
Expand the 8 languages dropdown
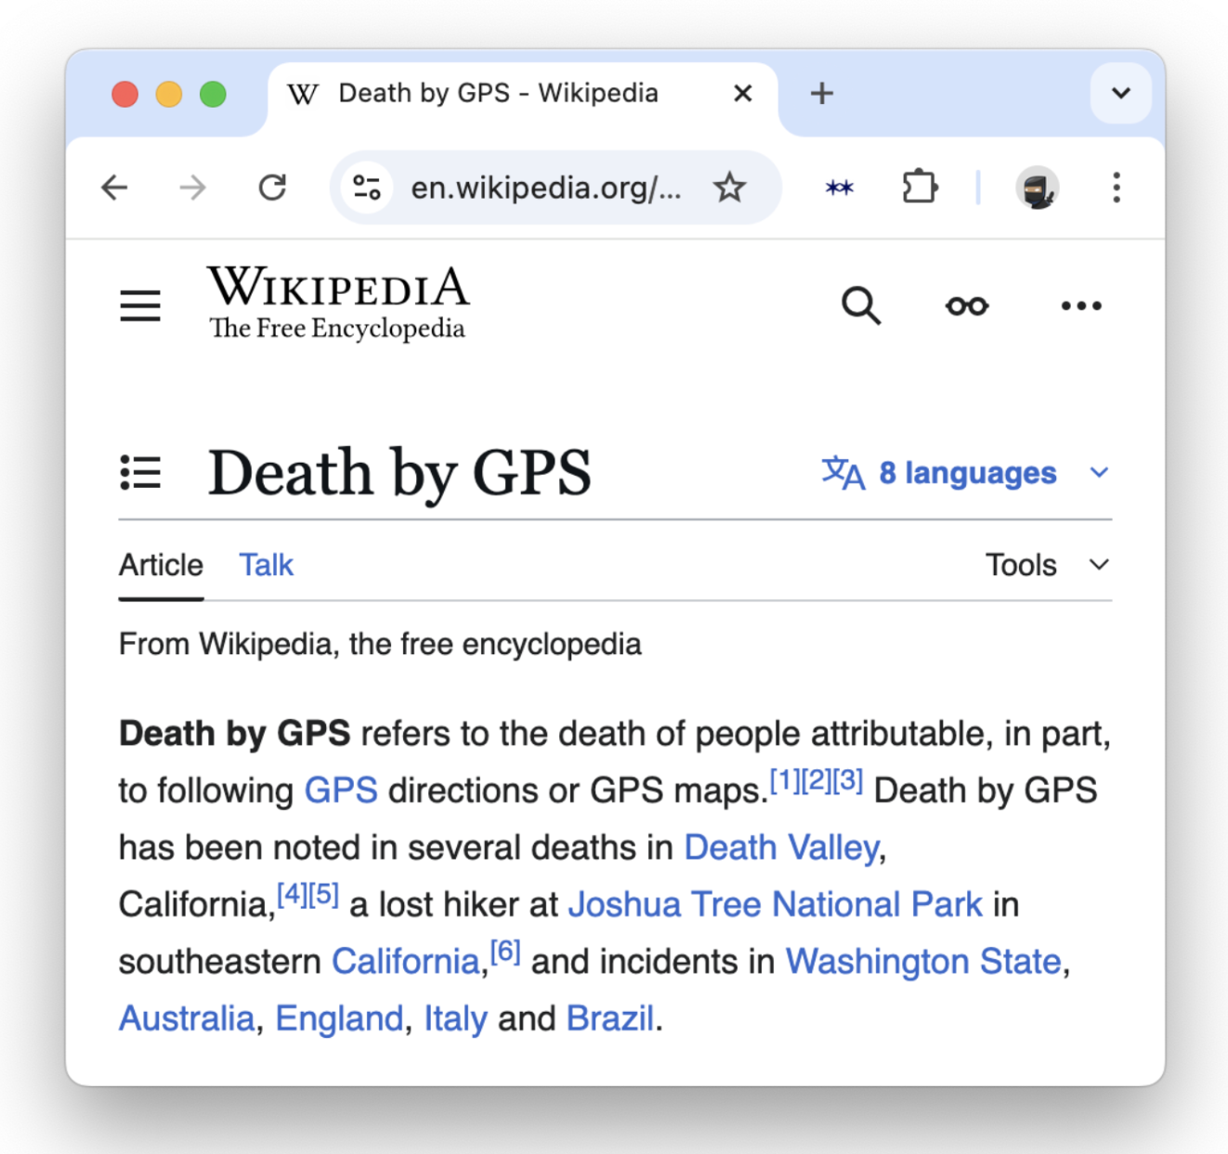(966, 473)
